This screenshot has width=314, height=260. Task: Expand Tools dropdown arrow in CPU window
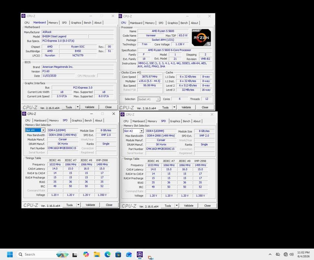174,107
